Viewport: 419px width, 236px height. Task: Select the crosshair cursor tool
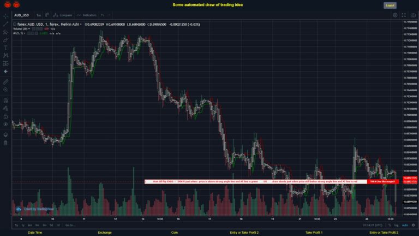pyautogui.click(x=5, y=16)
